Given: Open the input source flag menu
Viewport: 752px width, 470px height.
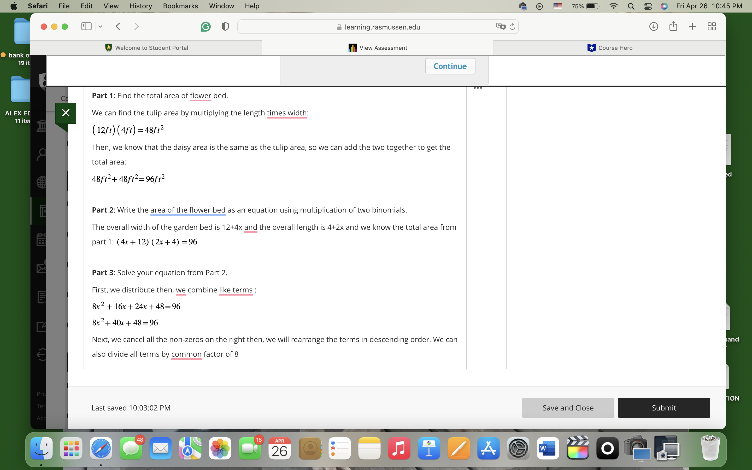Looking at the screenshot, I should click(x=557, y=6).
